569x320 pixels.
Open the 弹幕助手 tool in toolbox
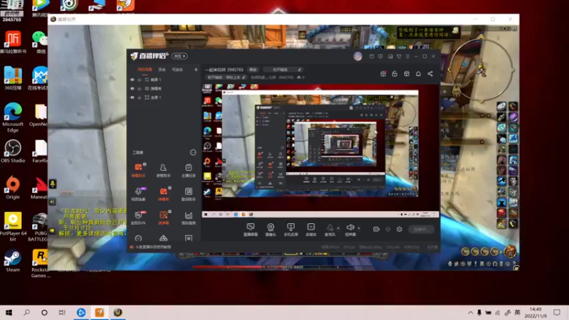138,170
